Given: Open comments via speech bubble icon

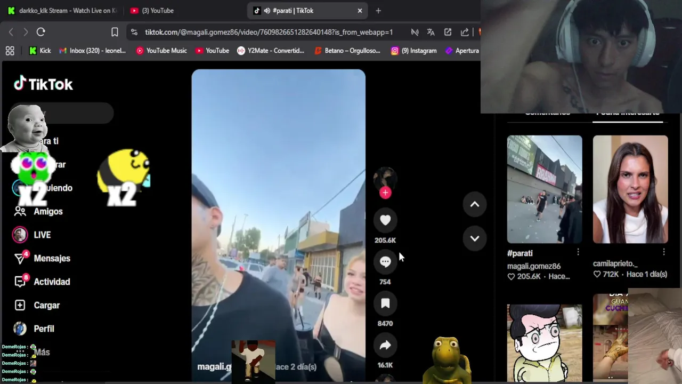Looking at the screenshot, I should pyautogui.click(x=385, y=261).
